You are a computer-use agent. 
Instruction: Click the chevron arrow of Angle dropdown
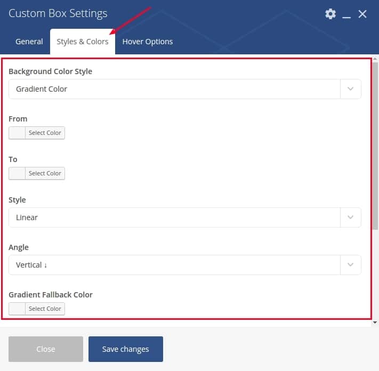tap(350, 264)
